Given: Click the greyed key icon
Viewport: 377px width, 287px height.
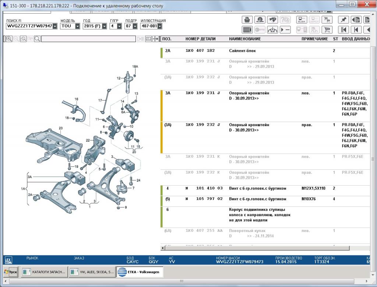Looking at the screenshot, I should tap(260, 30).
